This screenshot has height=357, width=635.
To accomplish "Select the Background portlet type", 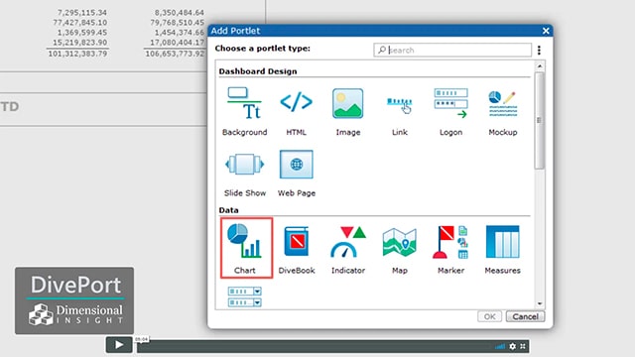I will (x=245, y=111).
